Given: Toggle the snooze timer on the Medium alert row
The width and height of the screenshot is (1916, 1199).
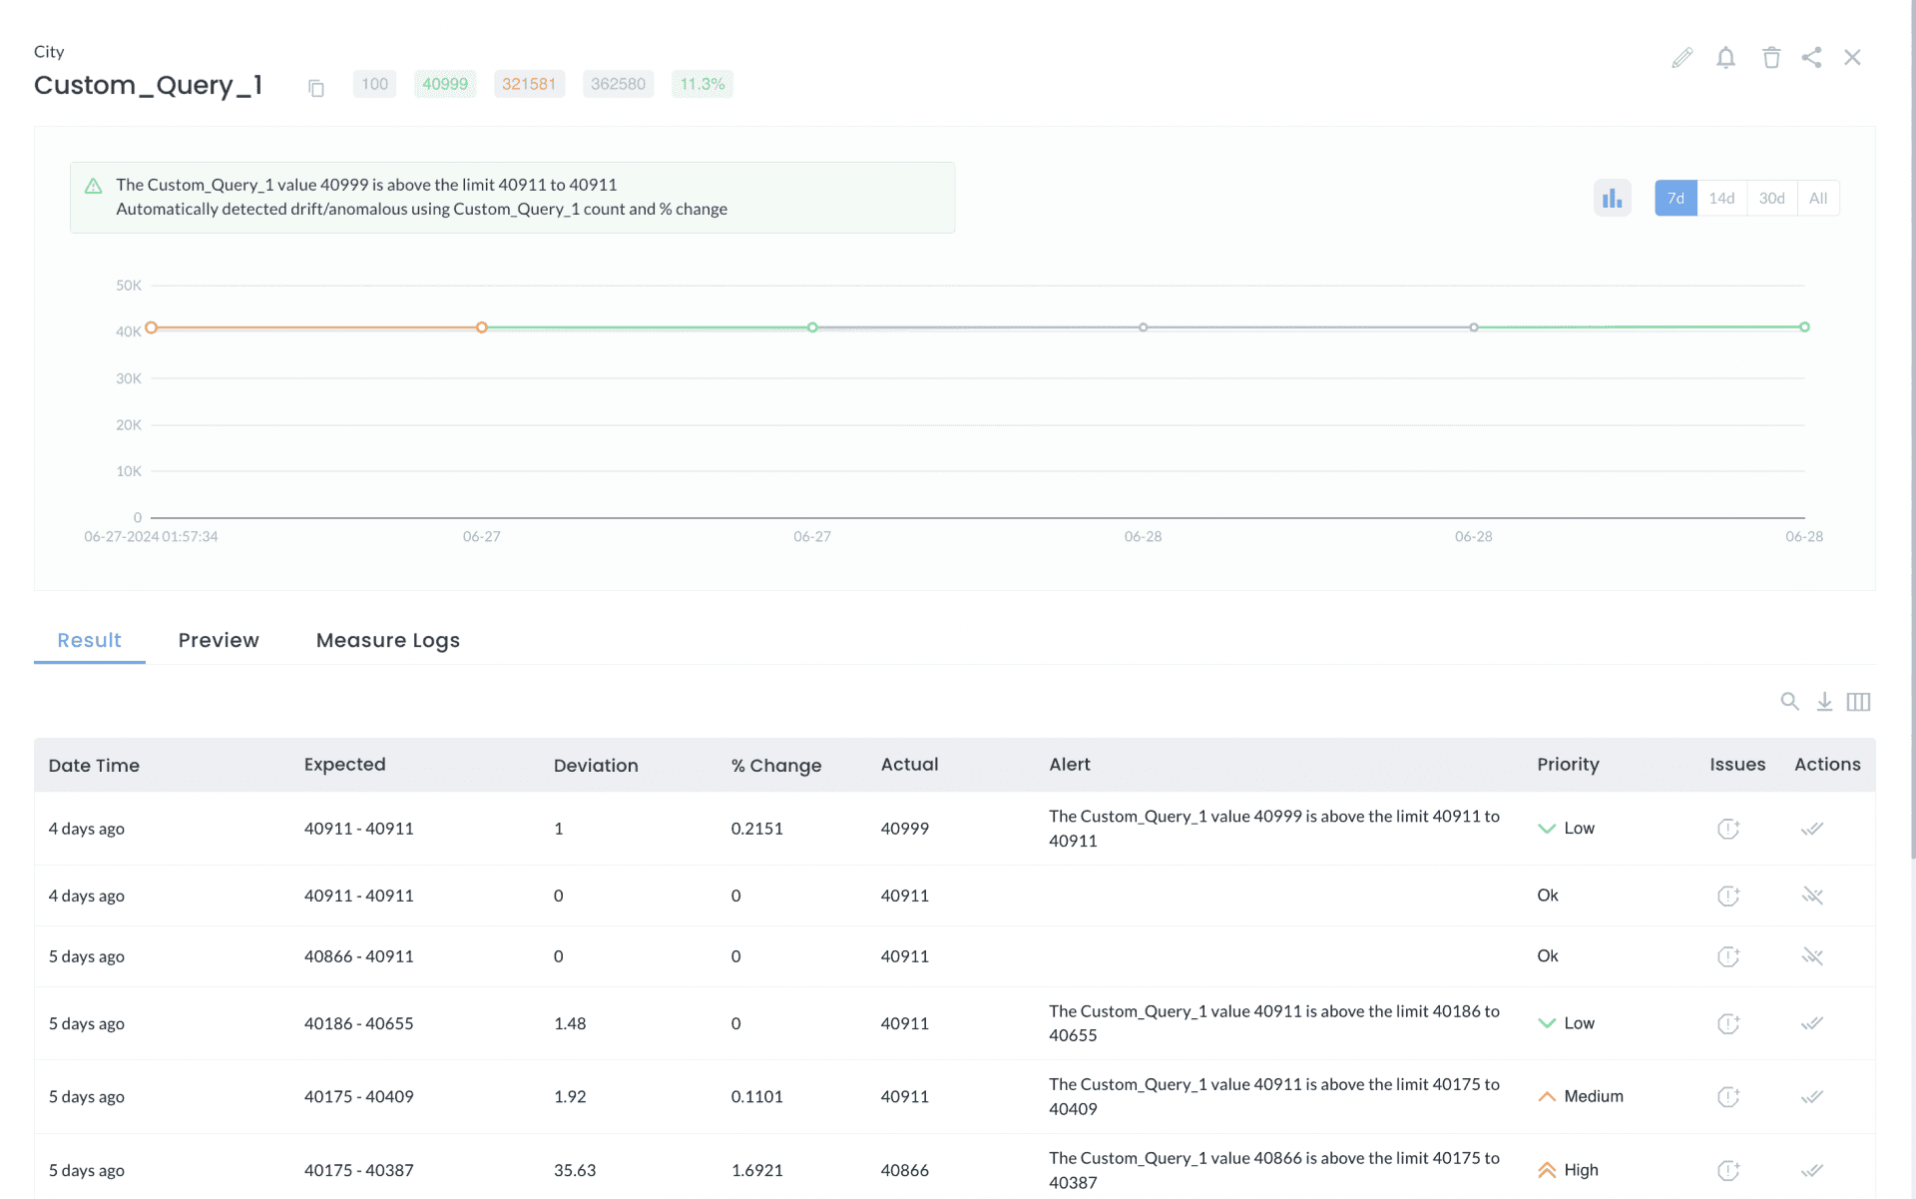Looking at the screenshot, I should click(x=1728, y=1096).
